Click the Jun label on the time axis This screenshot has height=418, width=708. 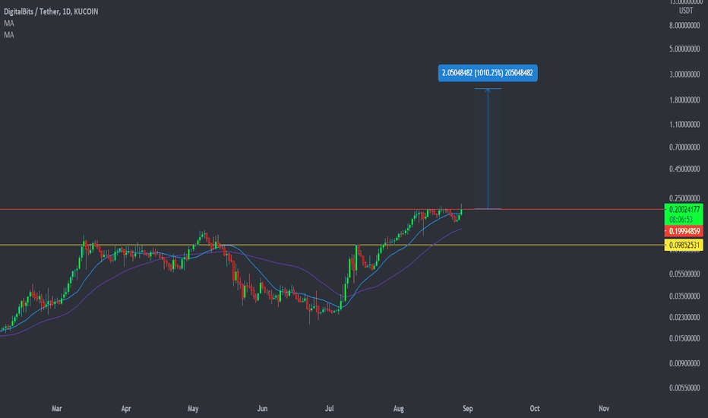[262, 409]
